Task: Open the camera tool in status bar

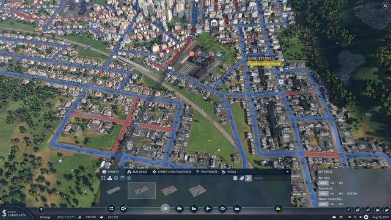Action: [x=334, y=218]
